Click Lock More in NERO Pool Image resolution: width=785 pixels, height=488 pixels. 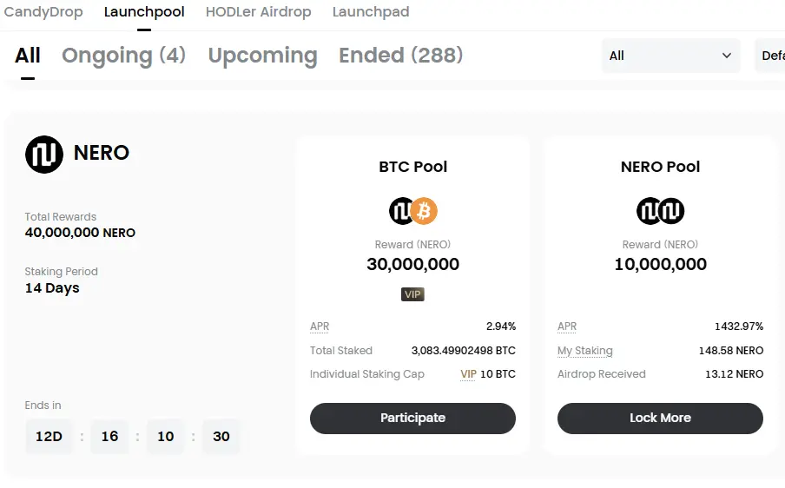pyautogui.click(x=660, y=418)
